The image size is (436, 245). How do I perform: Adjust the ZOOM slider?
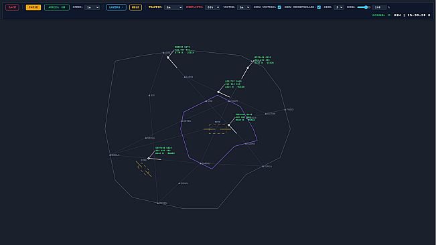coord(364,7)
